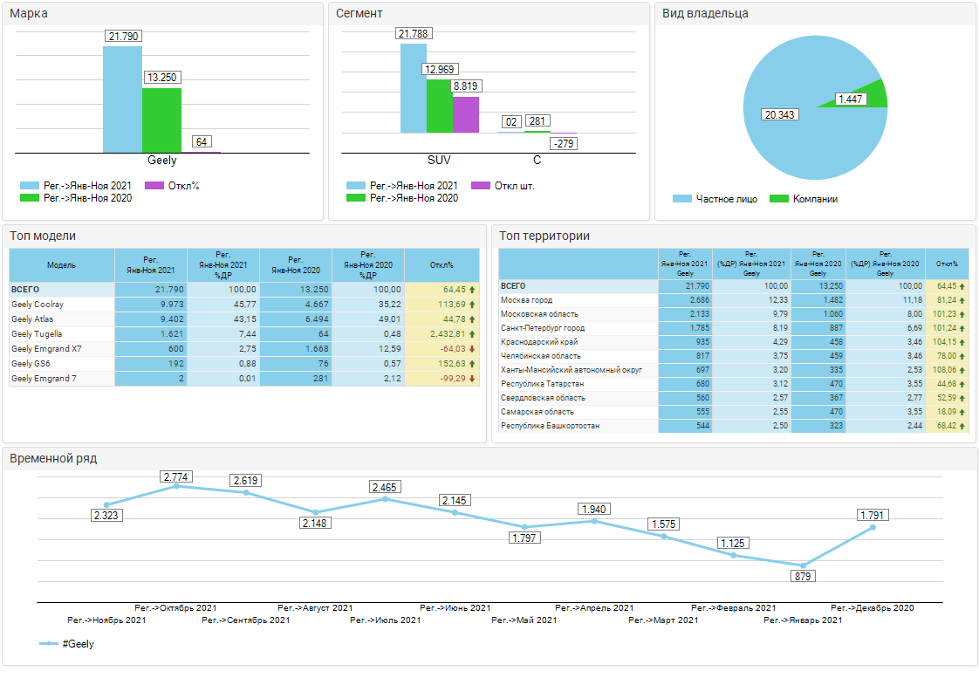Click up arrow in Краснодарский край row

pos(962,342)
